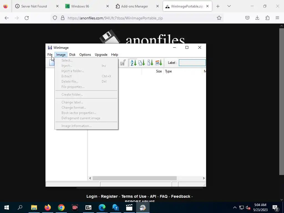Open Firefox downloads panel

257,18
